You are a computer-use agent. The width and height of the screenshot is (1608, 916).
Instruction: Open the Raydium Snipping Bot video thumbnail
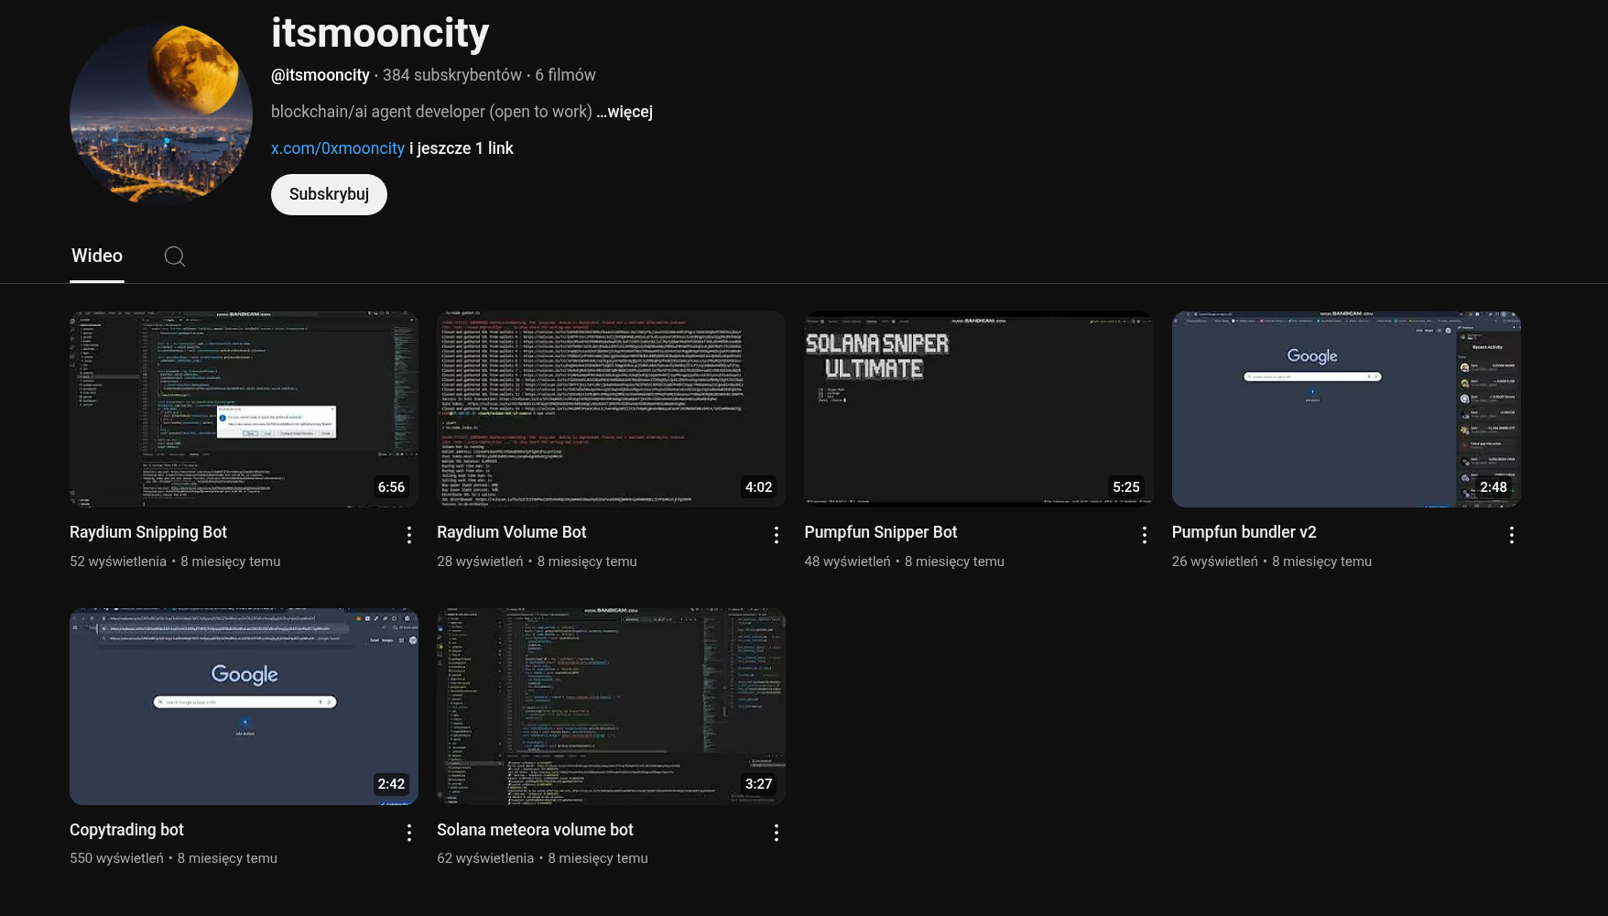(x=244, y=409)
